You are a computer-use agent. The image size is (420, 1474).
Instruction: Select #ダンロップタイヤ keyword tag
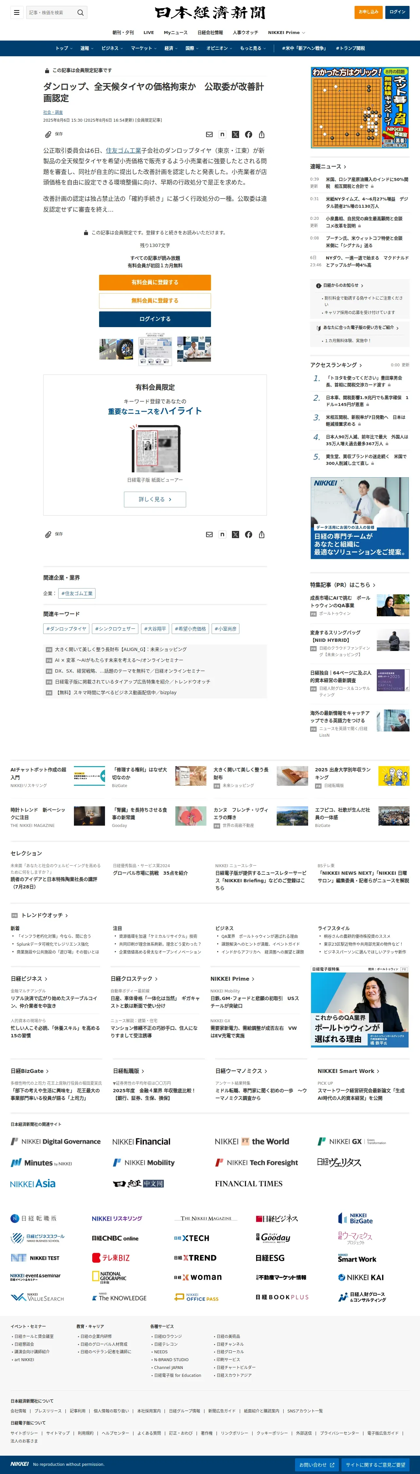[x=66, y=628]
